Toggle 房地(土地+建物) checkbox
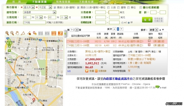This screenshot has width=184, height=106. click(55, 7)
